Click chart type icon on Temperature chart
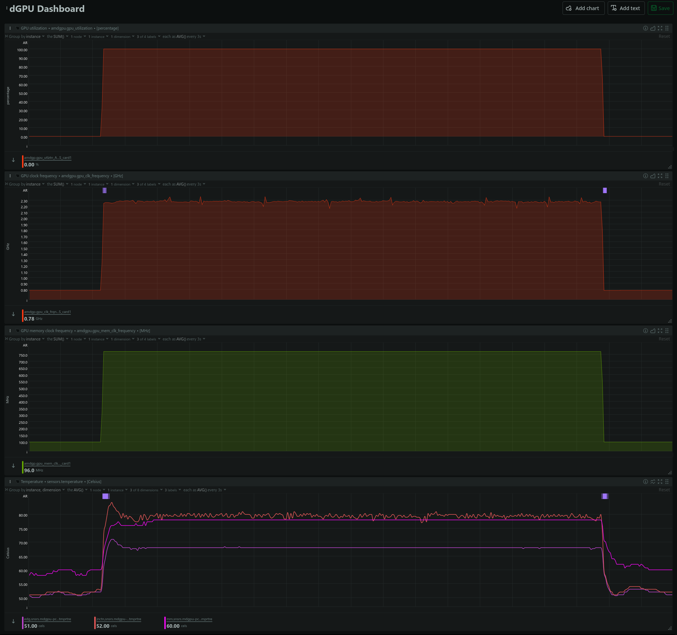This screenshot has height=635, width=677. pos(653,482)
